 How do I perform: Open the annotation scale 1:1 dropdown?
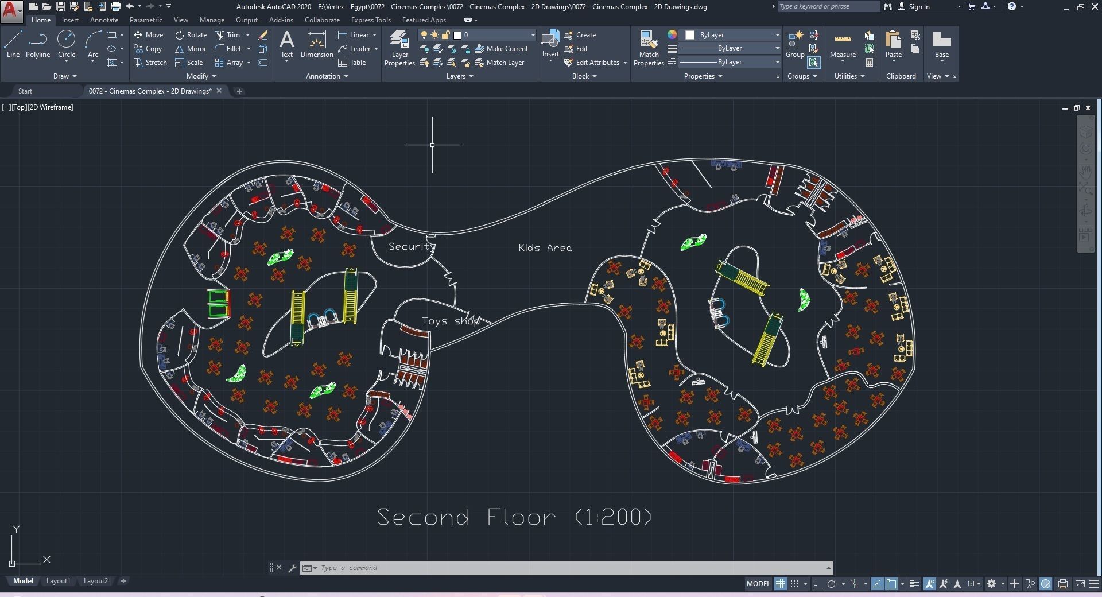click(974, 584)
